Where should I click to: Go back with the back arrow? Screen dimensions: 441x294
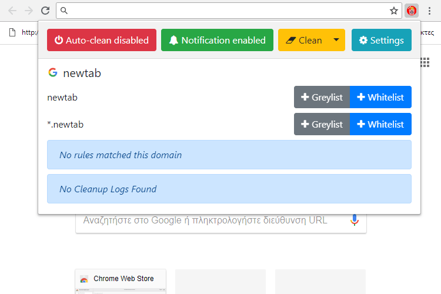[x=12, y=11]
